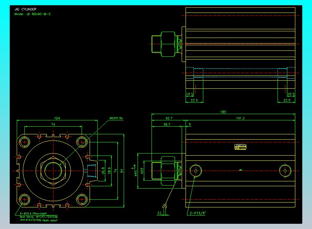Image resolution: width=312 pixels, height=229 pixels.
Task: Select the "Model. JD 80X90-B-S" label
Action: [x=32, y=14]
